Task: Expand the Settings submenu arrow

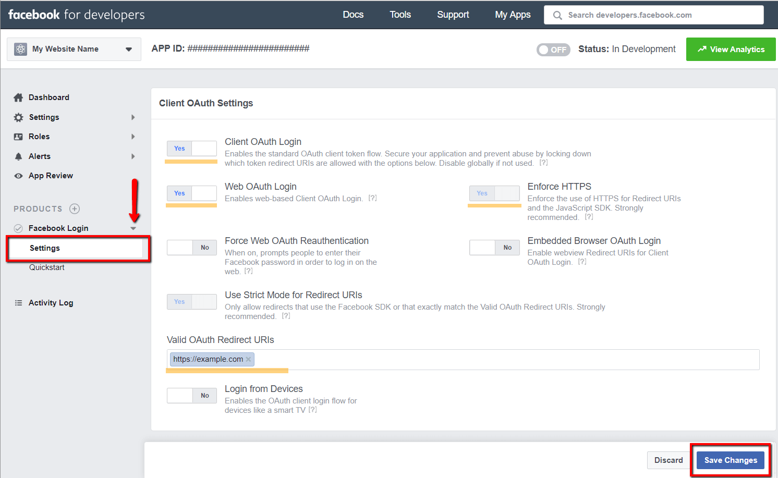Action: pos(133,117)
